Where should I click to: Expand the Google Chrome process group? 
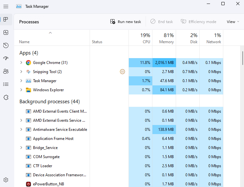(x=21, y=63)
